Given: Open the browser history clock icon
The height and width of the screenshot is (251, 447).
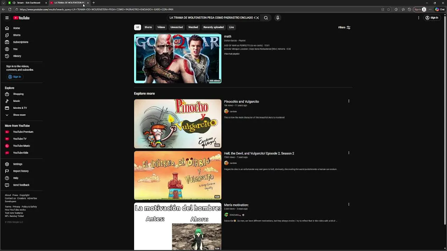Looking at the screenshot, I should tap(409, 9).
